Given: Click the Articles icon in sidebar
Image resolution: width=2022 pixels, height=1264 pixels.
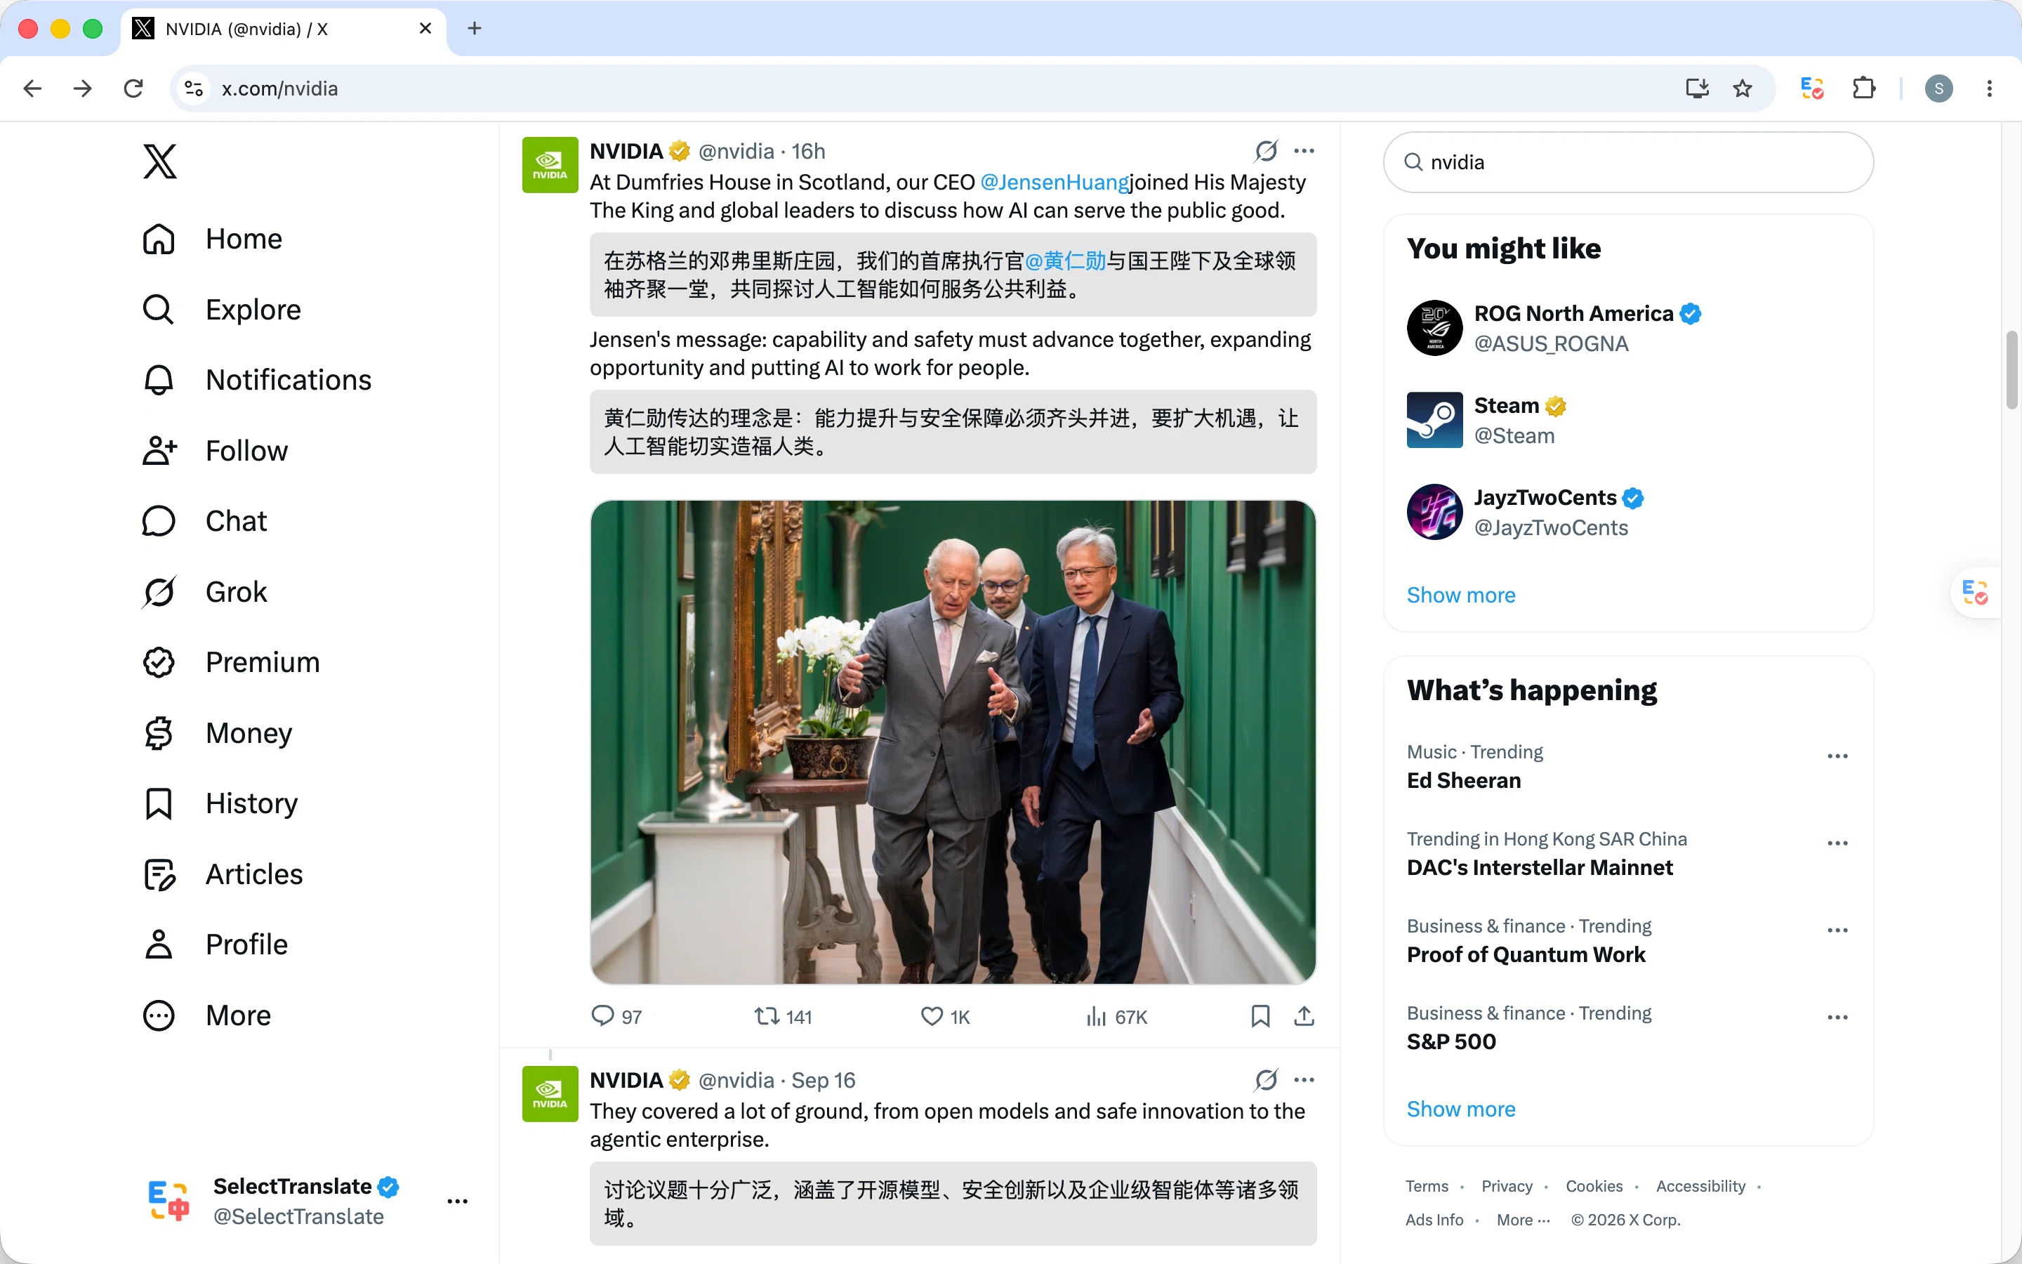Looking at the screenshot, I should 159,874.
